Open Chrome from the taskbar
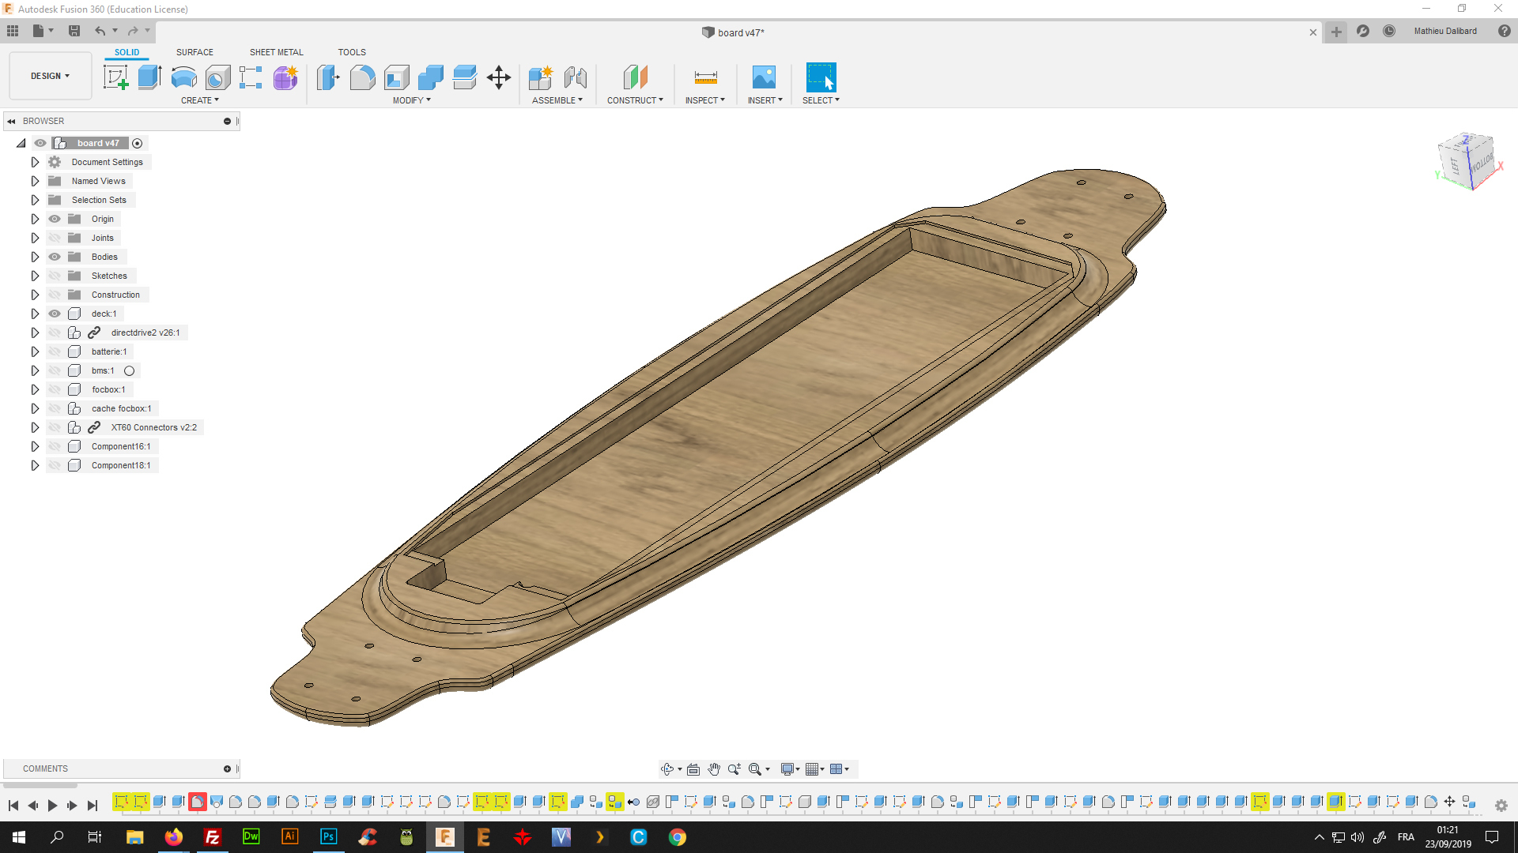The height and width of the screenshot is (853, 1518). pos(678,837)
